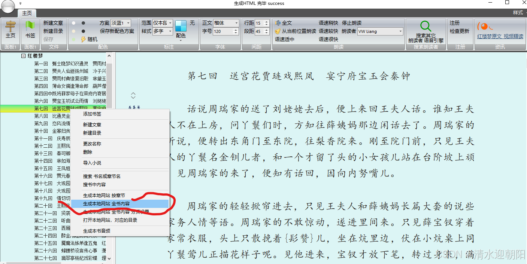Click 语速很快 speed option

[328, 39]
